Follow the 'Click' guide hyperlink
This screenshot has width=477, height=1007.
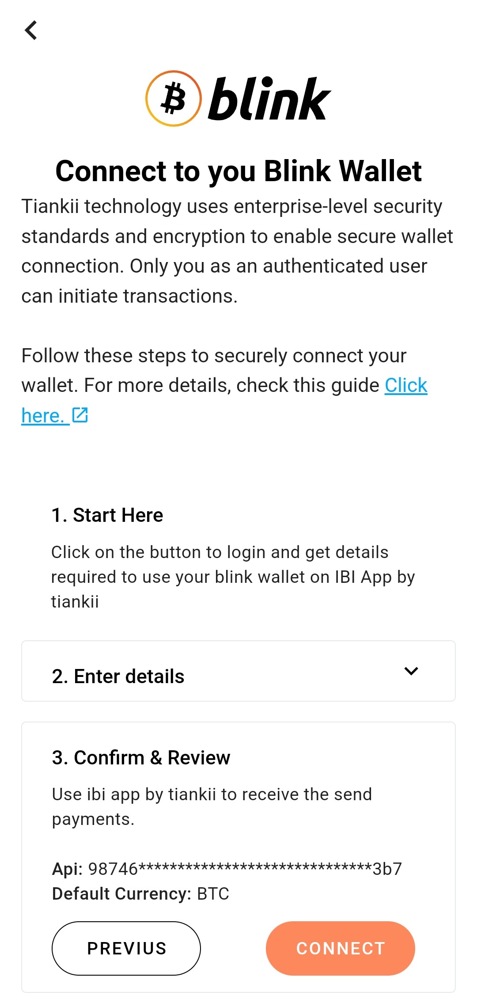[406, 385]
